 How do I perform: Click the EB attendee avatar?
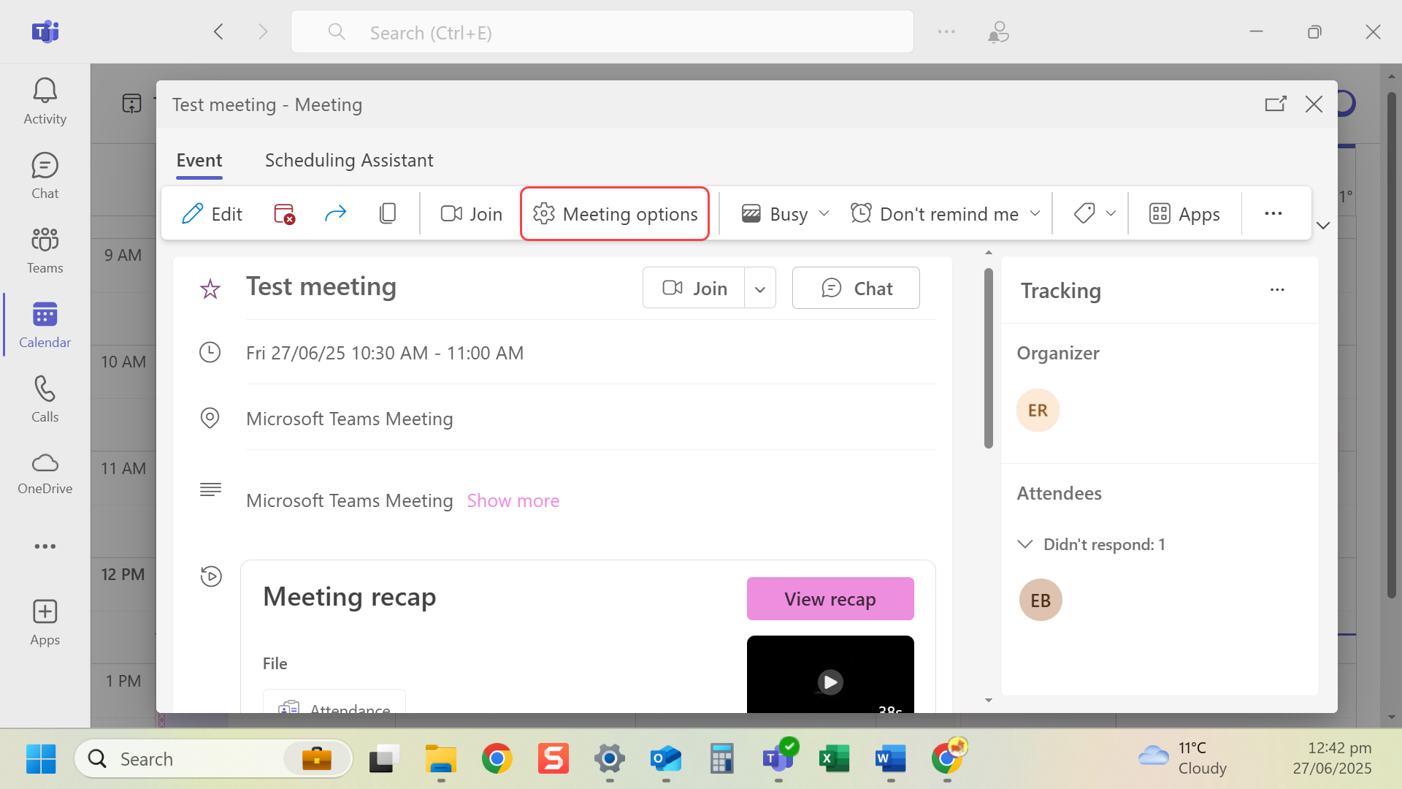coord(1041,600)
